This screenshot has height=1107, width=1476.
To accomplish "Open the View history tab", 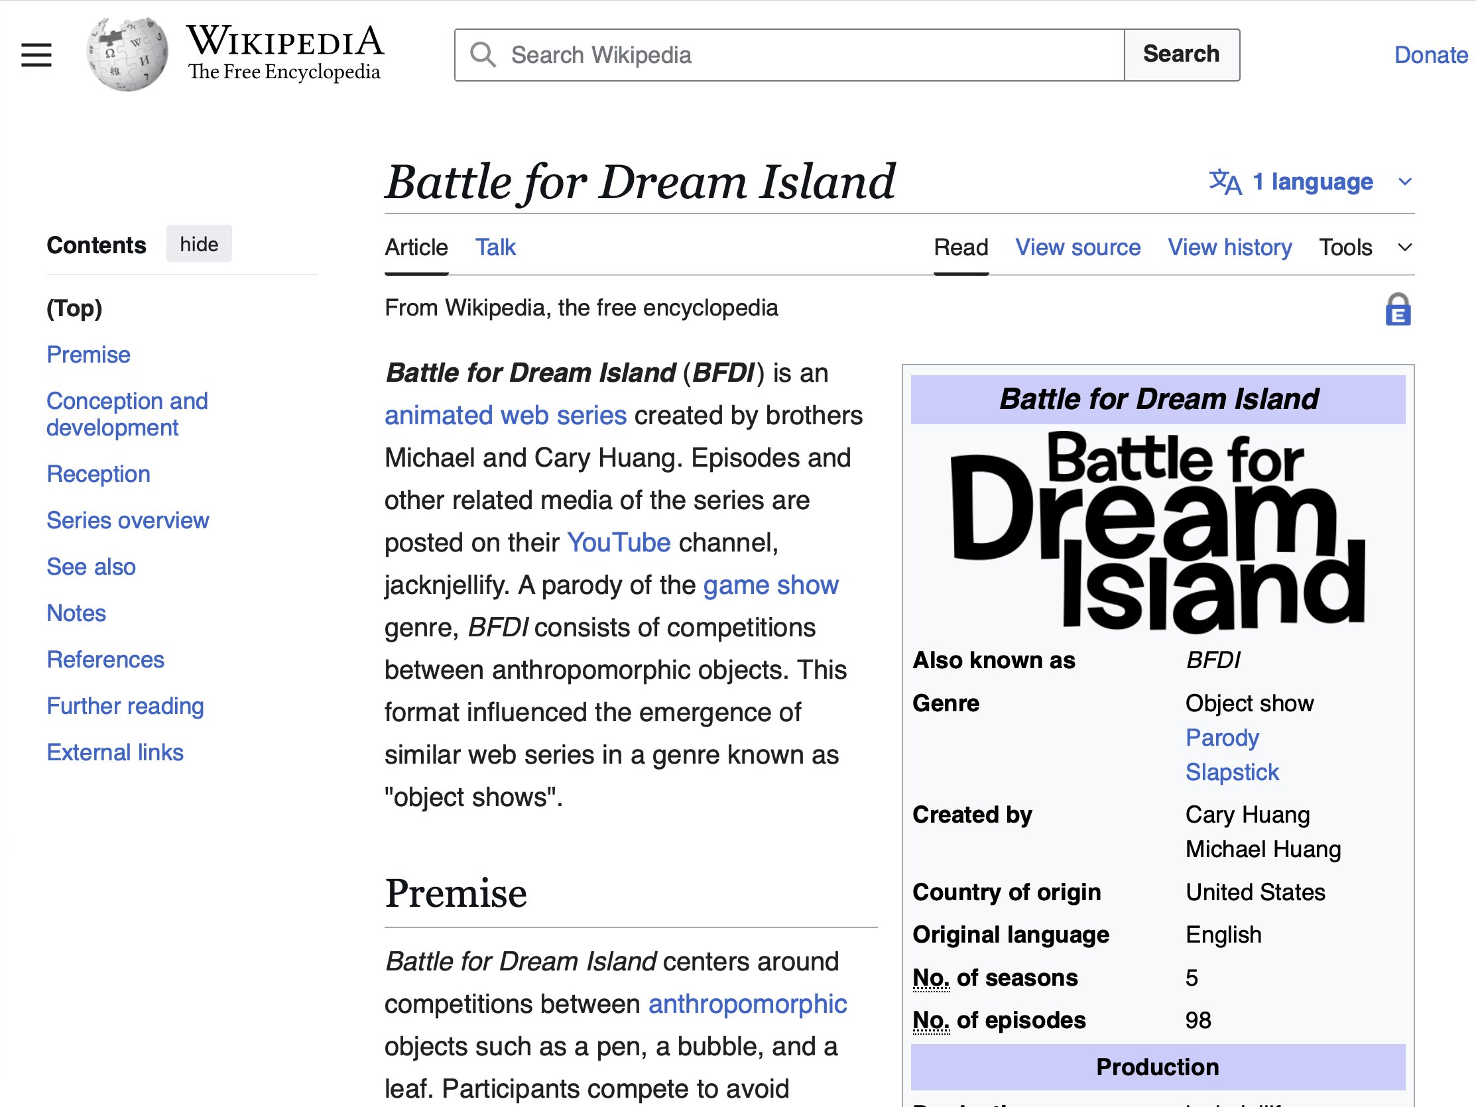I will 1230,247.
